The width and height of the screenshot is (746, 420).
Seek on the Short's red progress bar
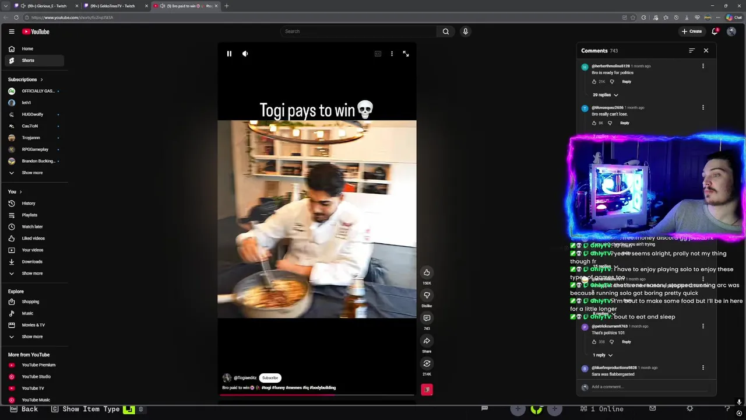click(316, 395)
